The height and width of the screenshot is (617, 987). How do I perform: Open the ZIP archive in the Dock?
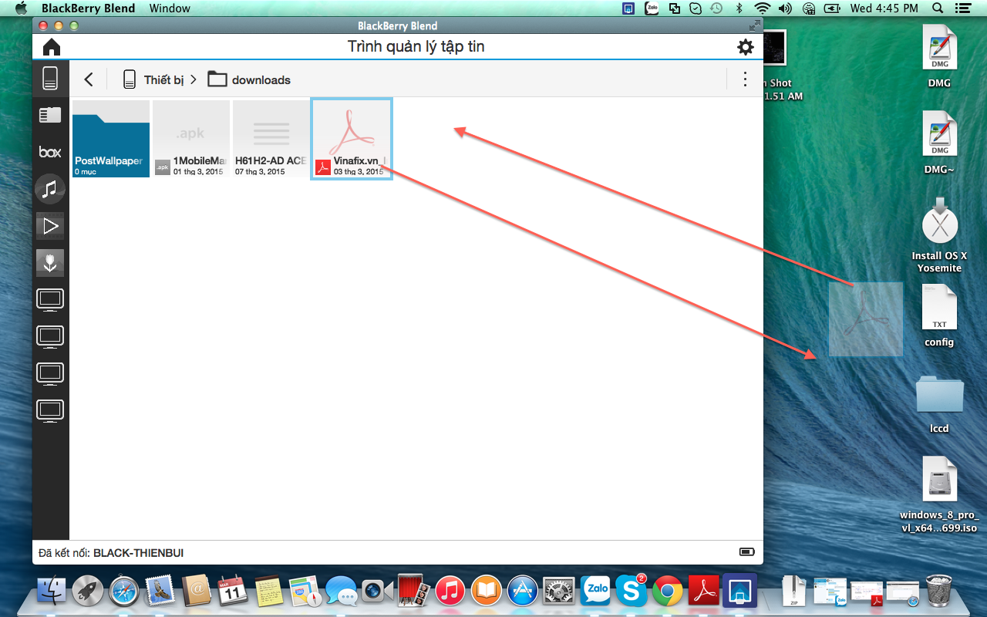(x=794, y=591)
